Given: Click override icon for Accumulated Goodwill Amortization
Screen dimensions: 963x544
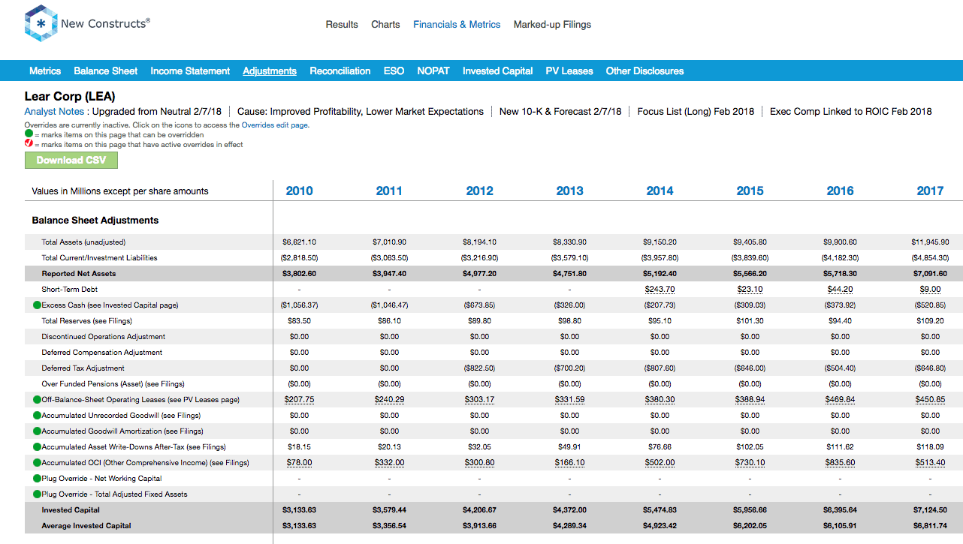Looking at the screenshot, I should pyautogui.click(x=37, y=431).
